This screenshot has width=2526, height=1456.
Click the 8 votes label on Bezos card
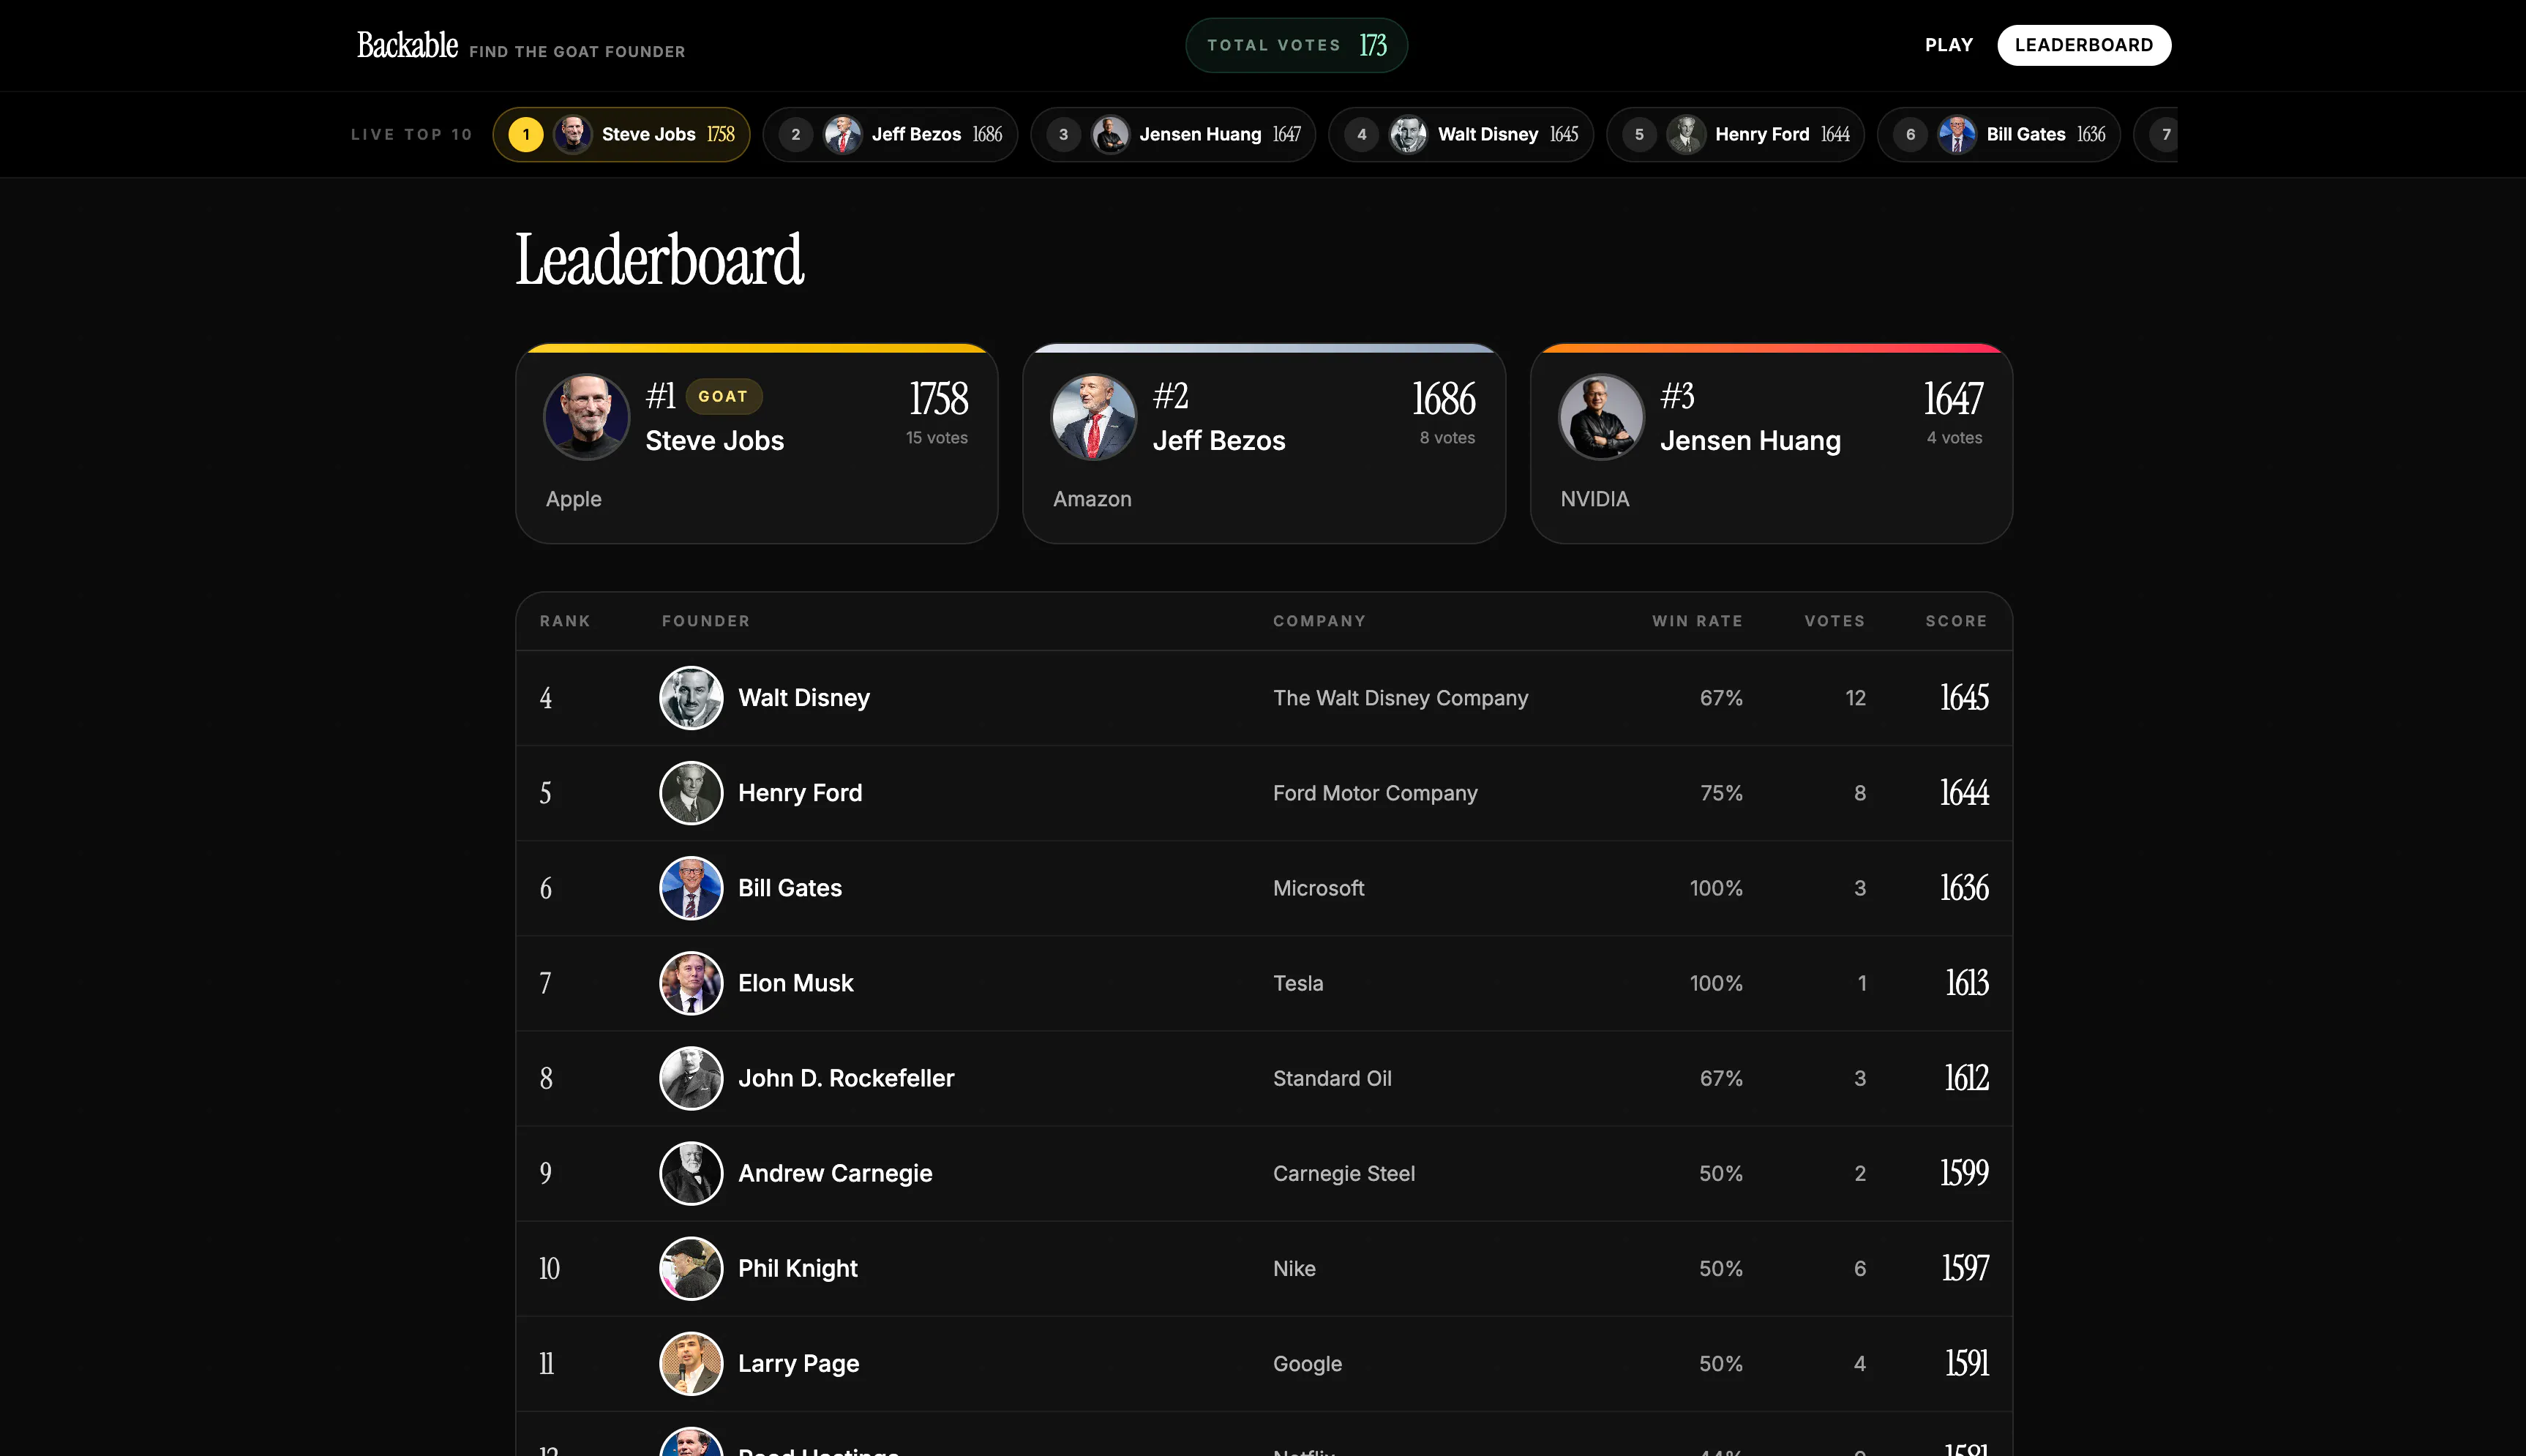1447,438
